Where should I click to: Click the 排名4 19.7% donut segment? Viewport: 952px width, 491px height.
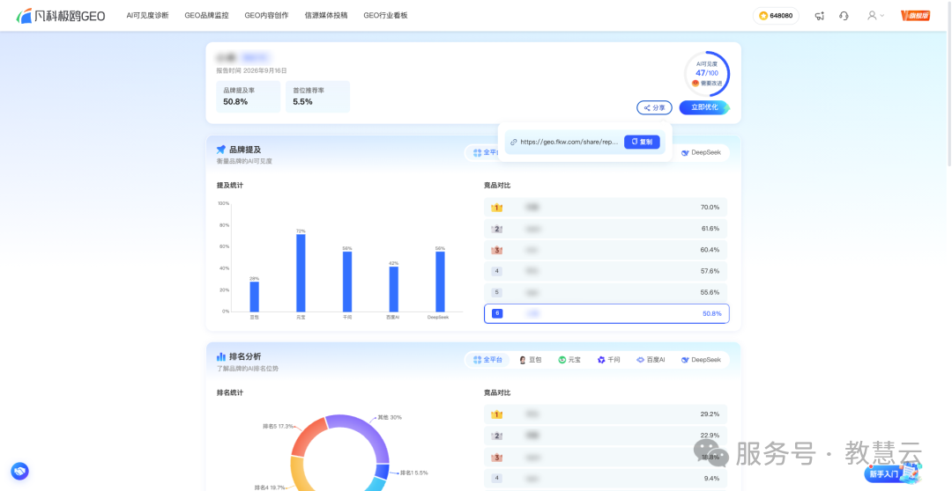[x=299, y=474]
